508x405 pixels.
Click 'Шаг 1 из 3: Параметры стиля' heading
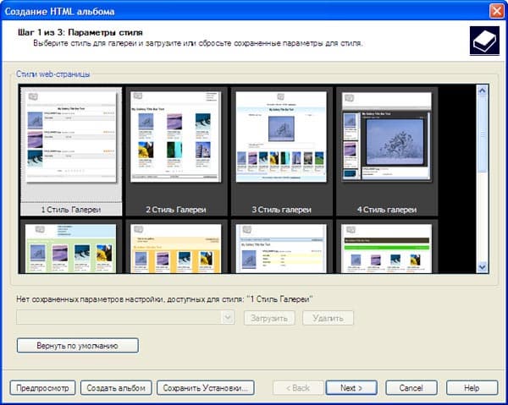point(80,32)
